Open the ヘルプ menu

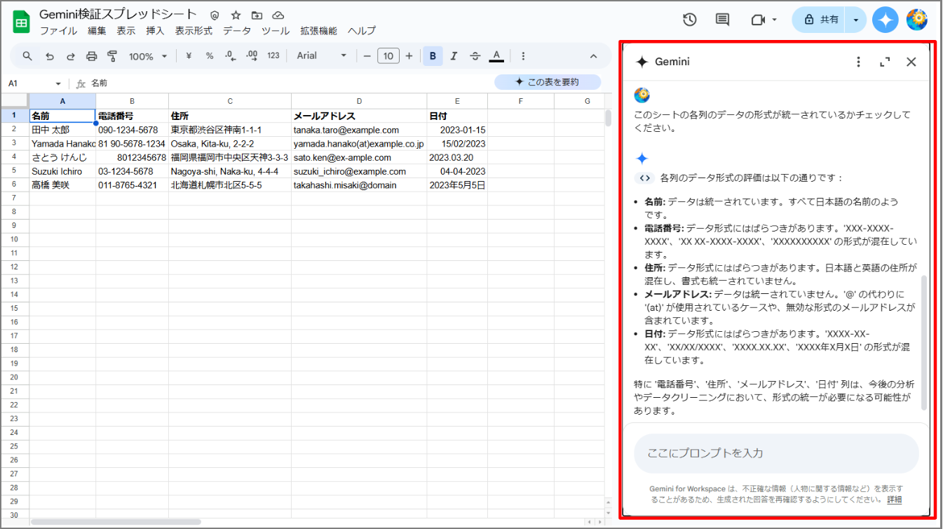[x=362, y=31]
